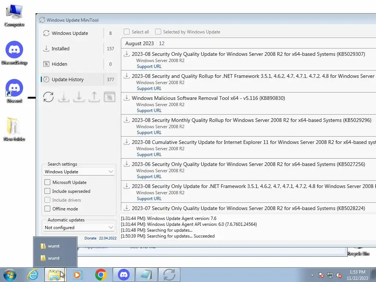The image size is (376, 282).
Task: Open the Windows Update search source dropdown
Action: [79, 172]
